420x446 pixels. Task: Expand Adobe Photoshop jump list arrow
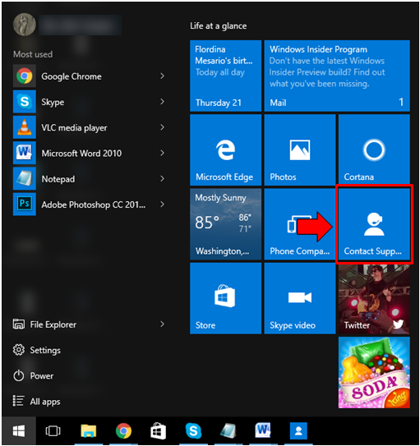click(x=162, y=204)
